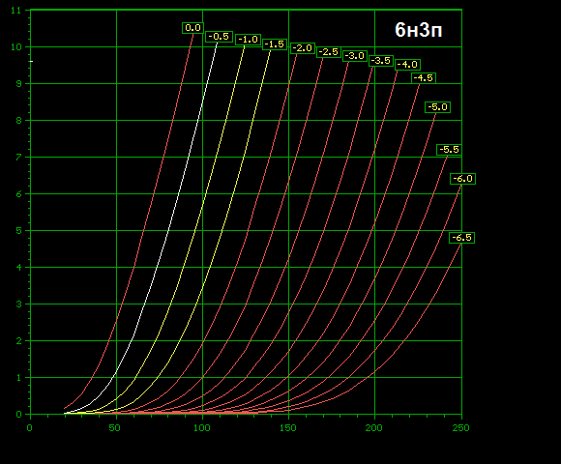Click the y-axis value 11
The width and height of the screenshot is (561, 464).
click(x=15, y=11)
